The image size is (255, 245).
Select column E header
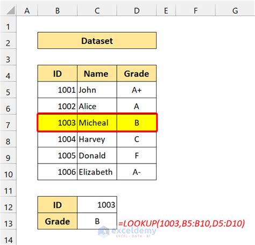166,11
